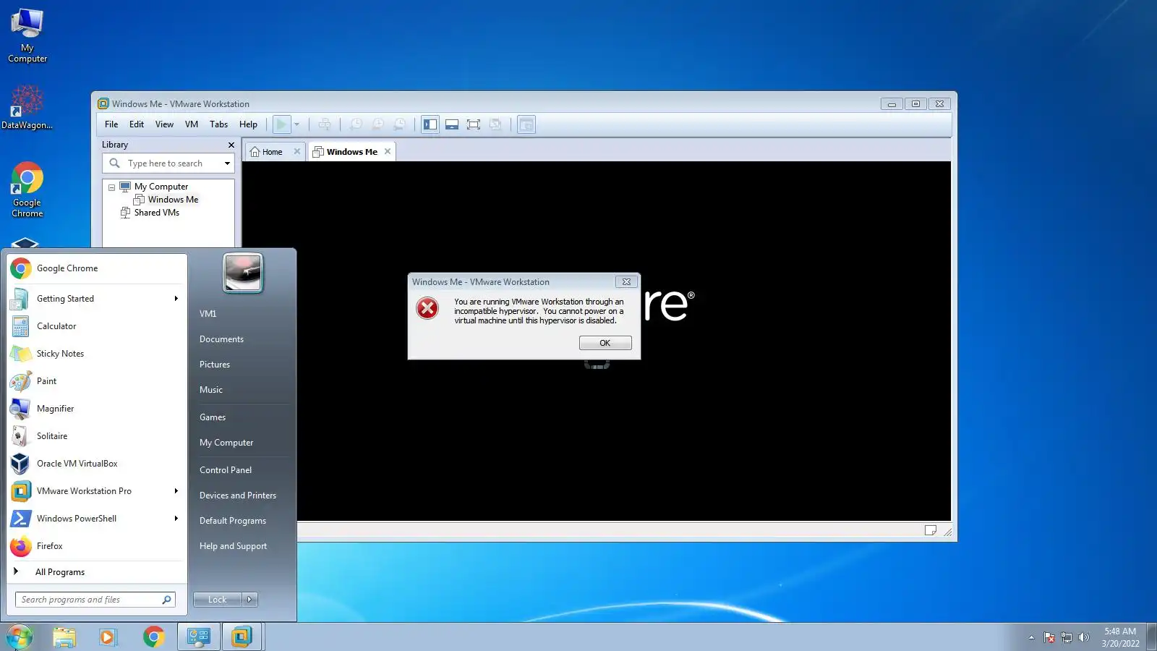Image resolution: width=1157 pixels, height=651 pixels.
Task: Click the Revert to Snapshot toolbar icon
Action: pos(377,124)
